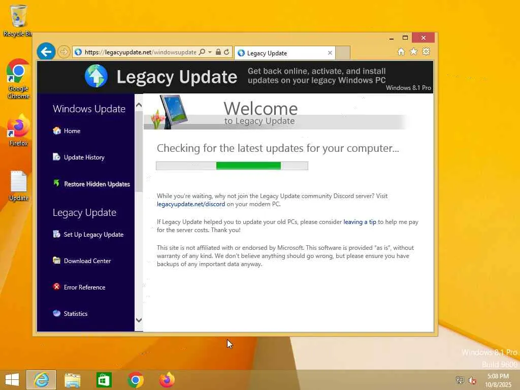Select the Firefox desktop shortcut
This screenshot has width=520, height=390.
pos(19,131)
